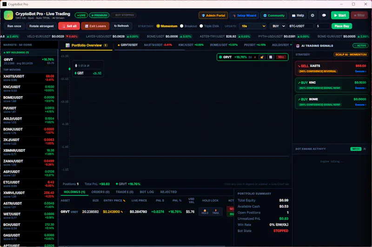Execute the BUY KNC signal
The image size is (372, 247).
360,88
